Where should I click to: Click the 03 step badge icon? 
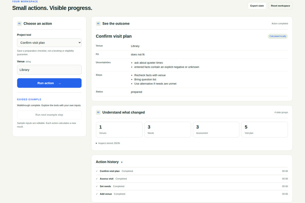pos(98,113)
